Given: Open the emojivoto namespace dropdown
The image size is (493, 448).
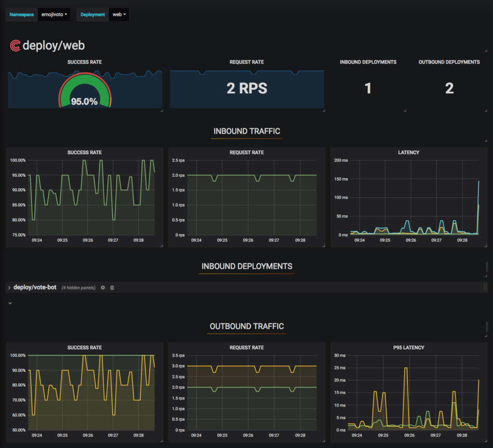Looking at the screenshot, I should pyautogui.click(x=54, y=14).
